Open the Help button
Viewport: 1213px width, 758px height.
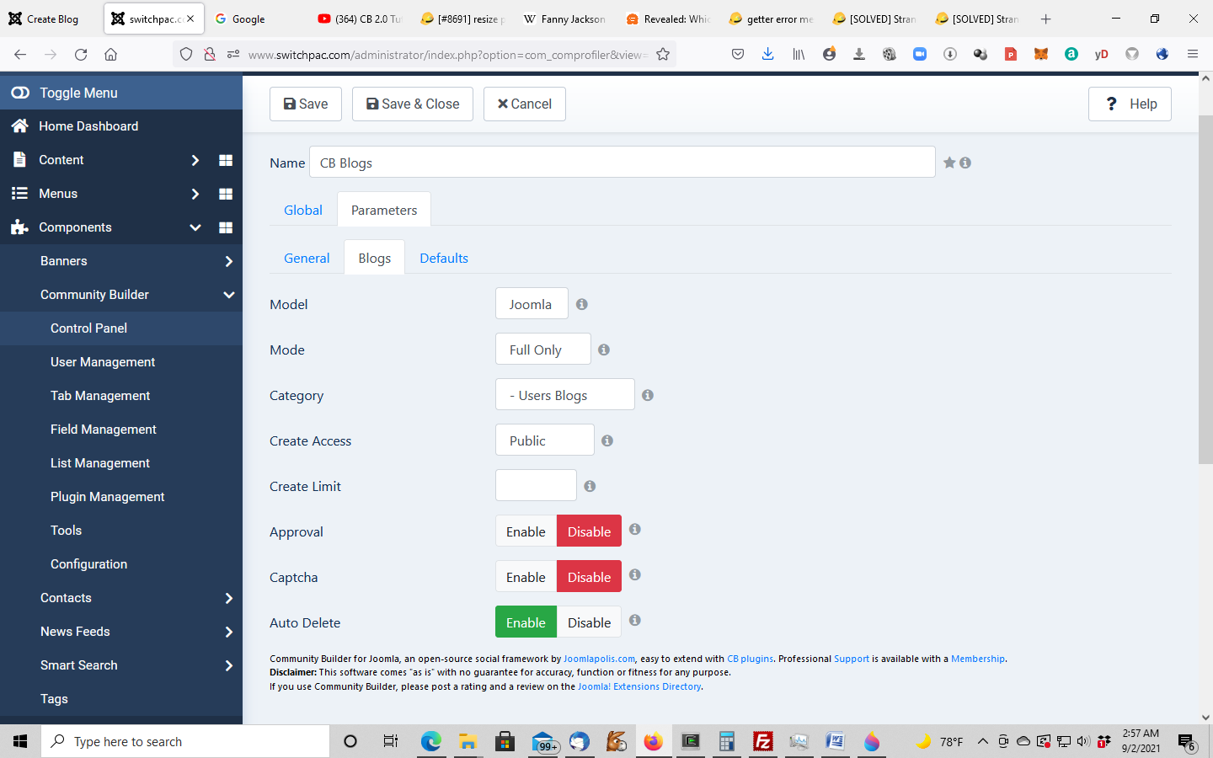(1130, 104)
